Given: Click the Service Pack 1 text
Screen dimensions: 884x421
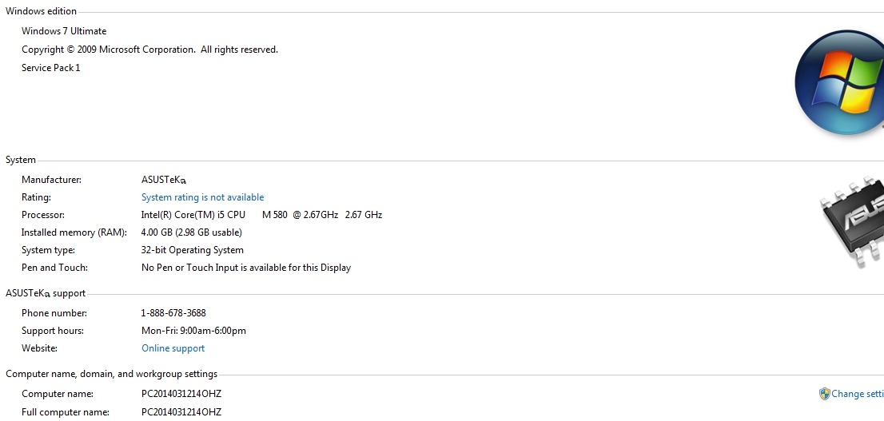Looking at the screenshot, I should click(50, 68).
